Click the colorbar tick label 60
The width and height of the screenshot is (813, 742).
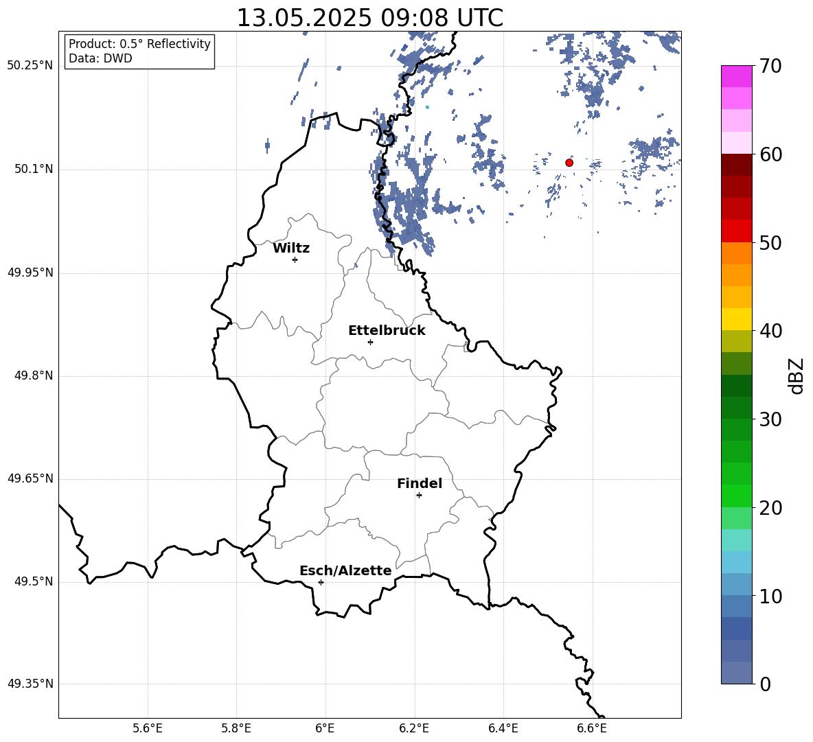coord(770,154)
